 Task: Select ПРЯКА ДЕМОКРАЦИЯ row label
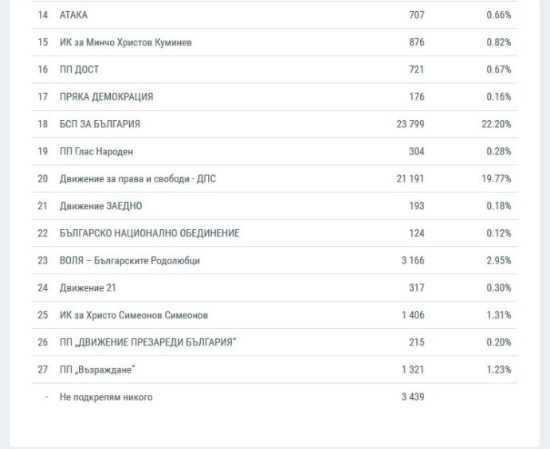point(106,97)
